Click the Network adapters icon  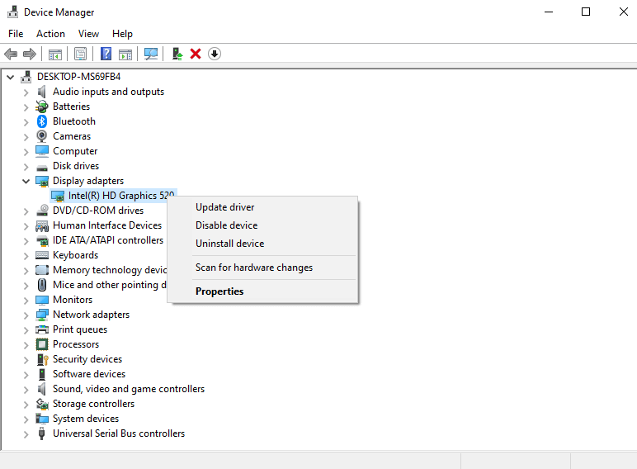[42, 315]
